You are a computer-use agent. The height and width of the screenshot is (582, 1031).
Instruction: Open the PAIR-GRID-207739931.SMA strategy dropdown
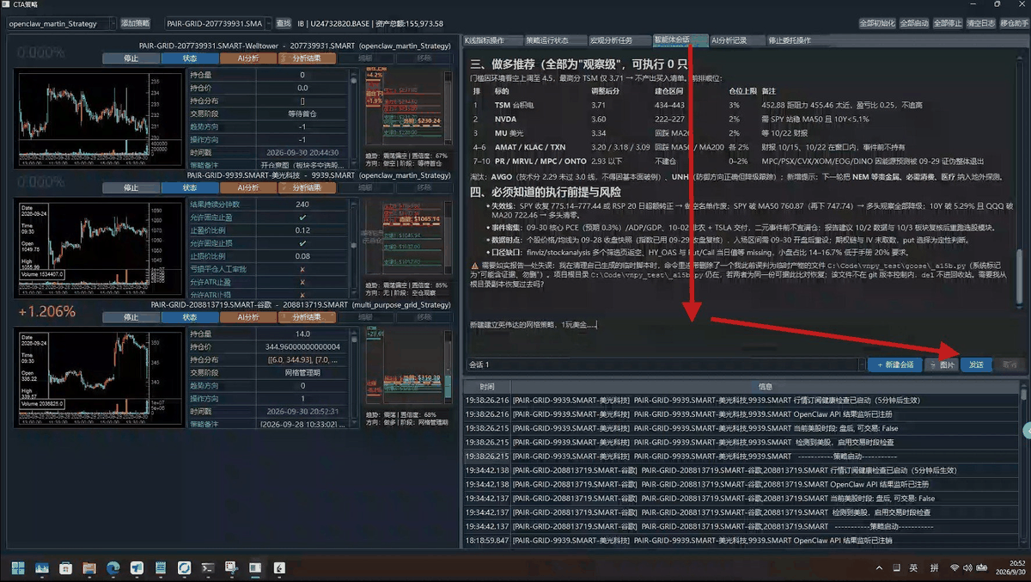218,23
